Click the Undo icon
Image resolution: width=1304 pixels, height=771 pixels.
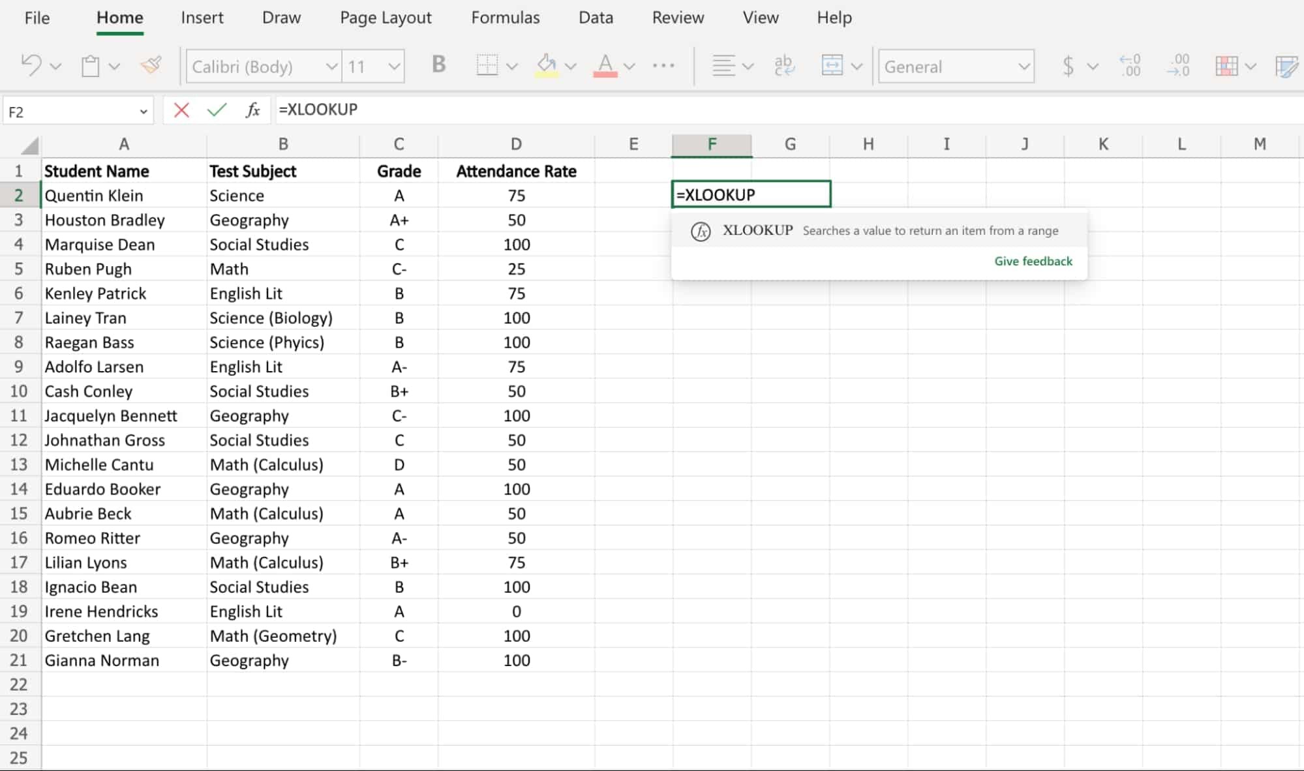31,66
